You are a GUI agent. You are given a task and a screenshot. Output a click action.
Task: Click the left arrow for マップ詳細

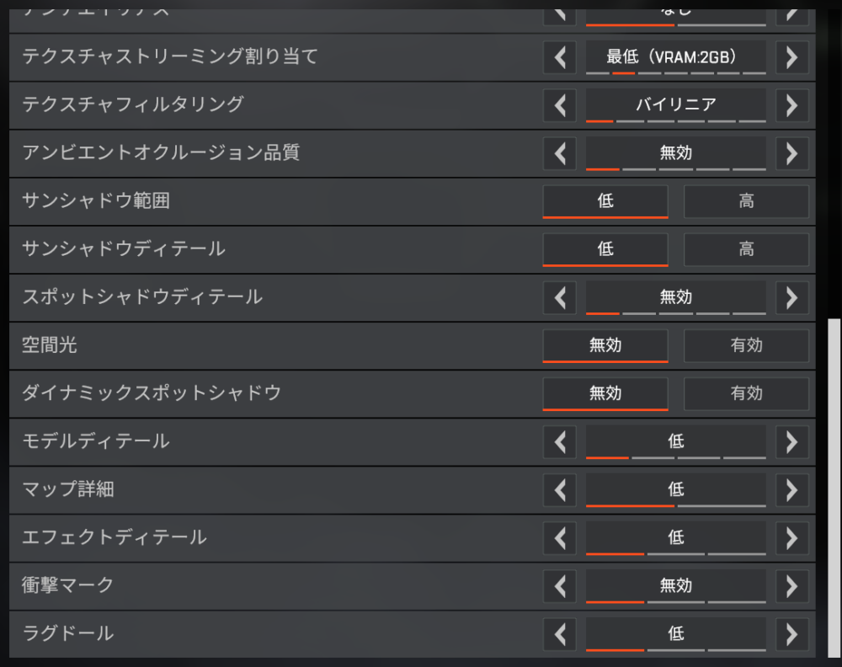pos(558,489)
